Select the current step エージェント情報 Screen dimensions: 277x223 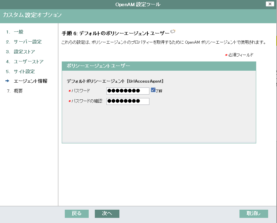click(30, 81)
